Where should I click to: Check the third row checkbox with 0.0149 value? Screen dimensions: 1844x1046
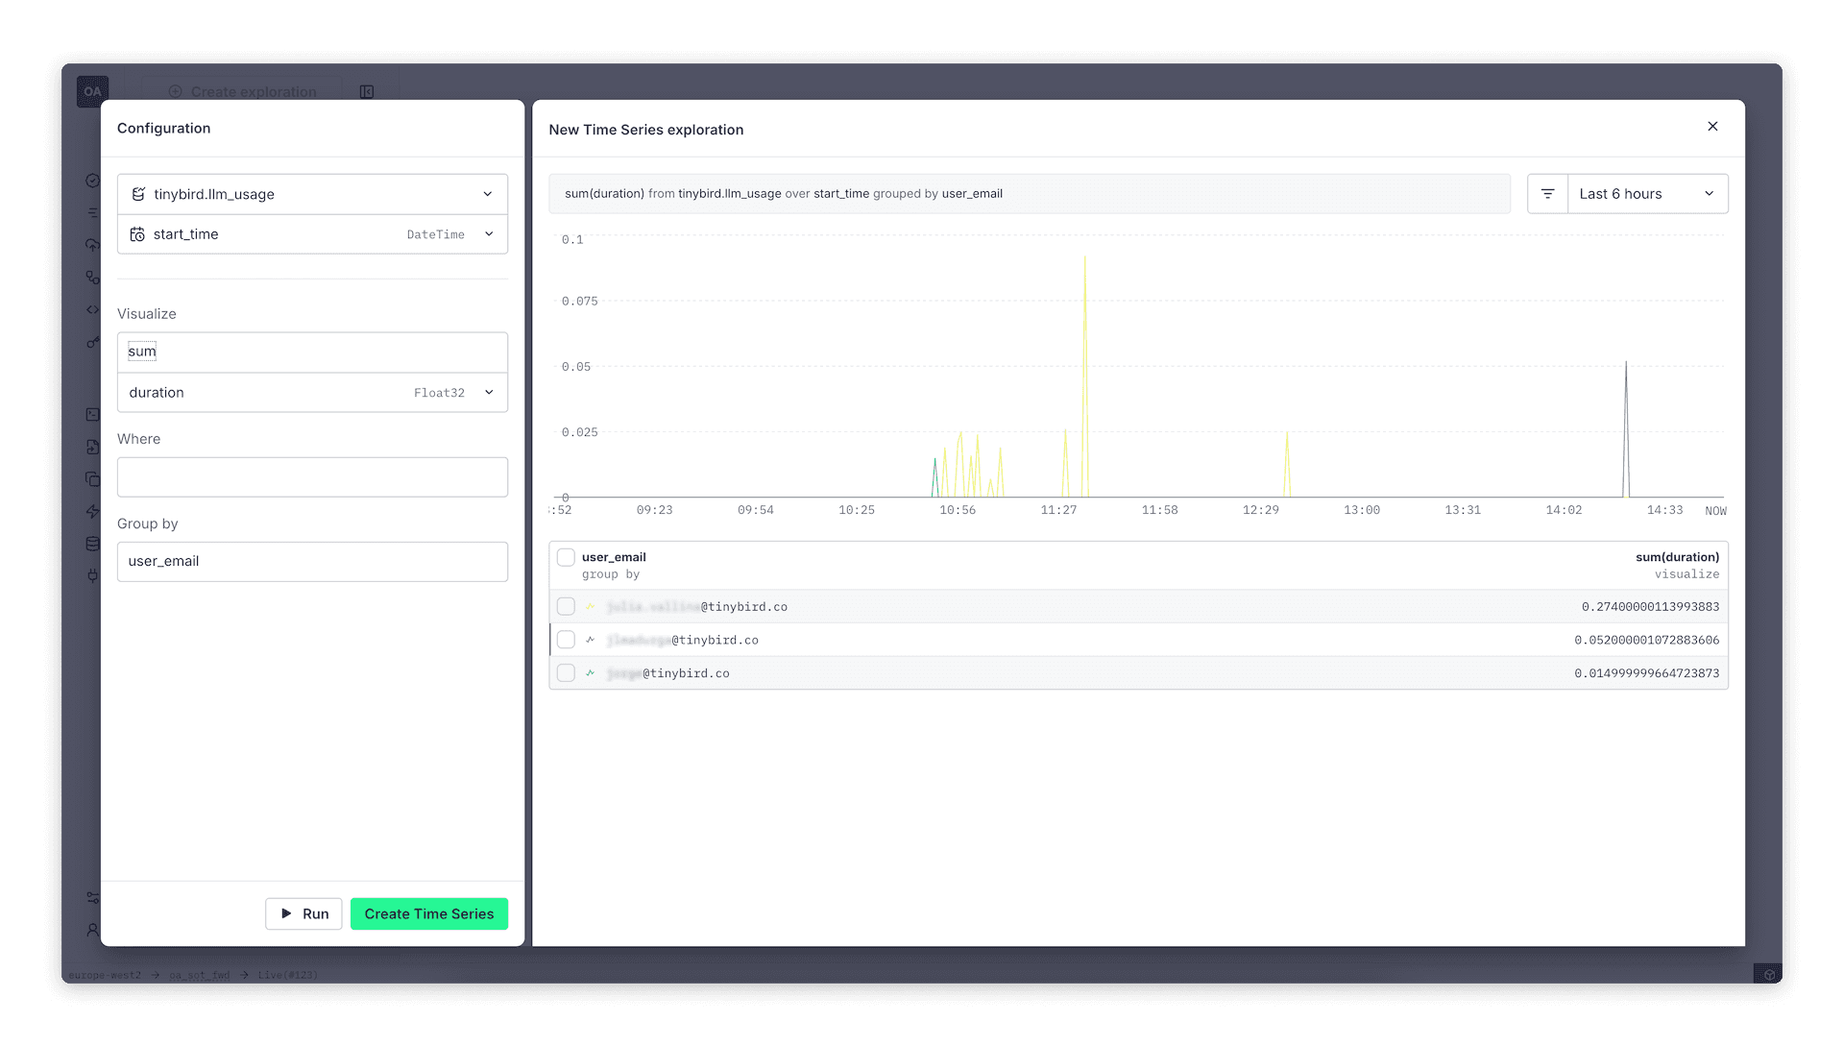[x=566, y=673]
